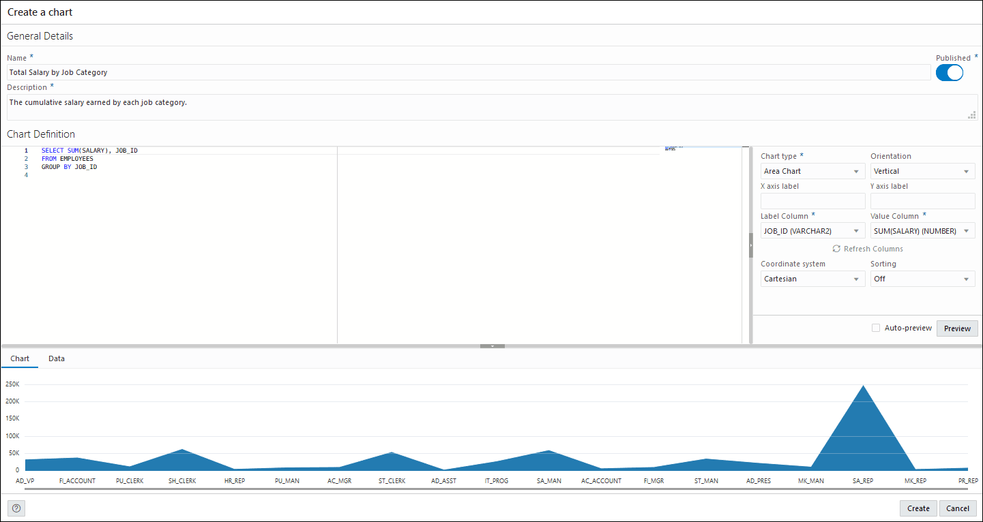Toggle the Published switch off
983x522 pixels.
[x=949, y=72]
